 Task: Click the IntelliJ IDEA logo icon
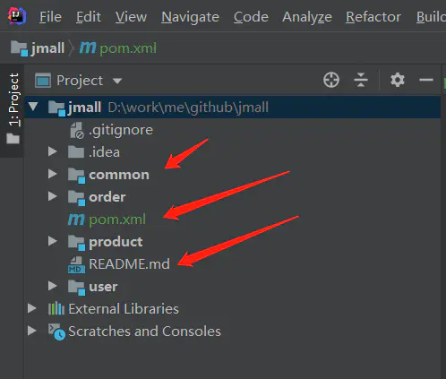[17, 16]
